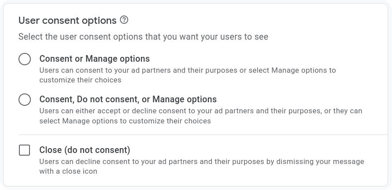Click the bold 'Consent or Manage options' label

pyautogui.click(x=95, y=59)
